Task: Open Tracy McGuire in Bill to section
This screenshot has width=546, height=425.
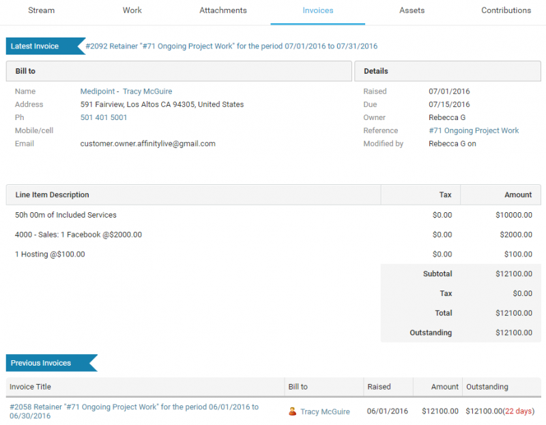Action: point(147,91)
